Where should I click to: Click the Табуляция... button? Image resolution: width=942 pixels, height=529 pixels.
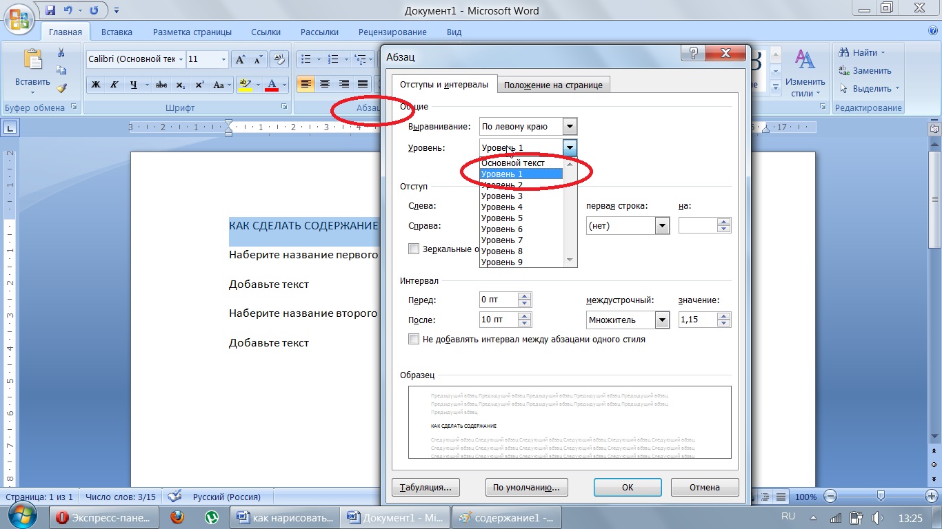click(x=425, y=487)
